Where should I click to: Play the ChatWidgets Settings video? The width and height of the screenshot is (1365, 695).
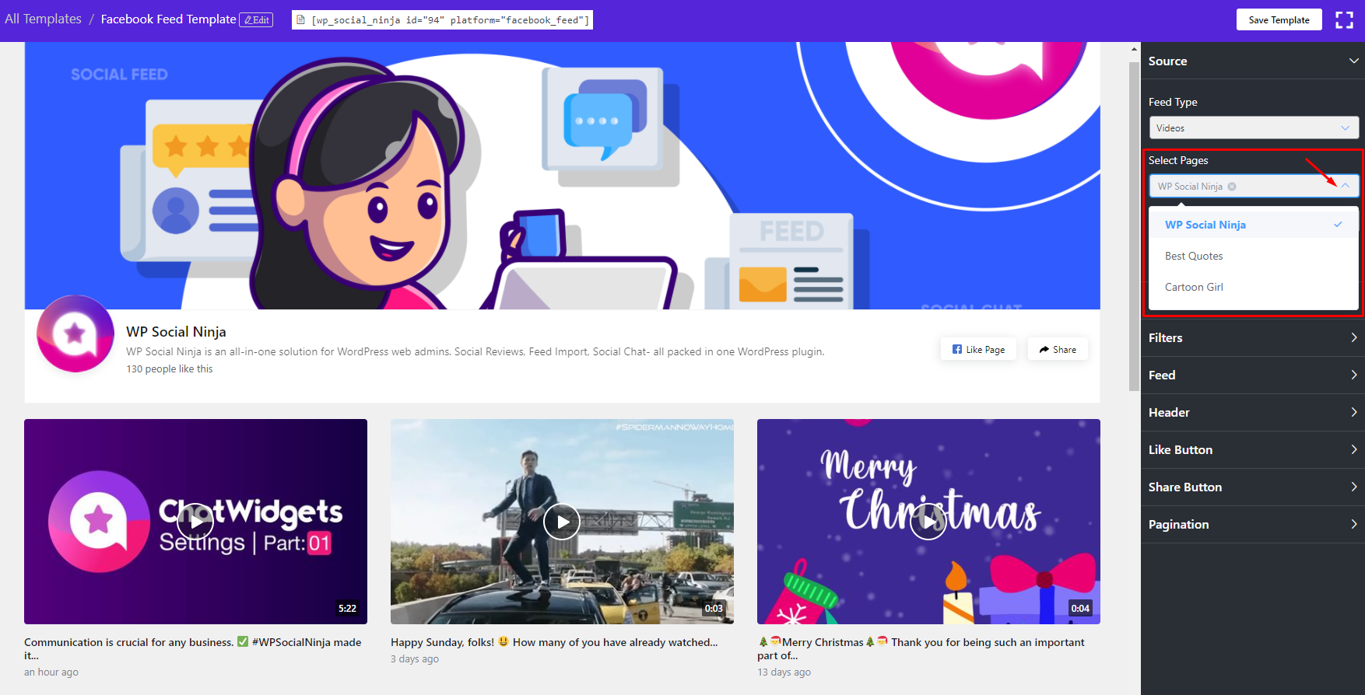pos(195,522)
